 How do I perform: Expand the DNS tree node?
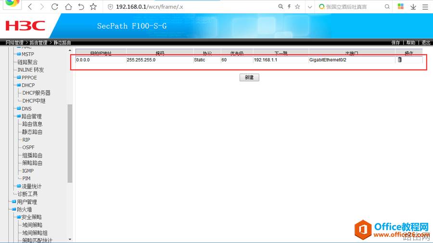19,109
